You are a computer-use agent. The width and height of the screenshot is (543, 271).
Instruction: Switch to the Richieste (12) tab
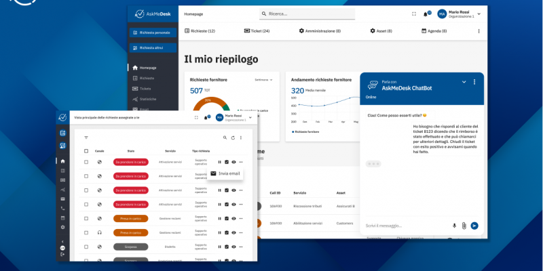point(200,31)
